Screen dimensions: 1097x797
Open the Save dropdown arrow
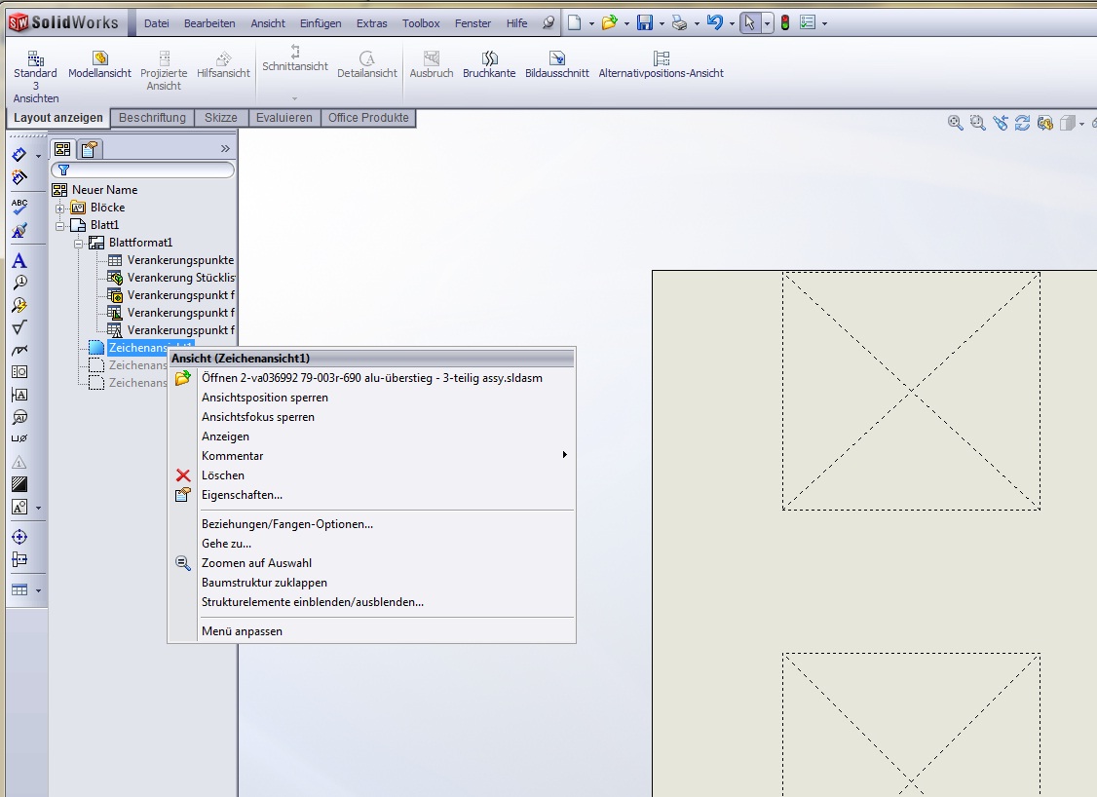pyautogui.click(x=662, y=23)
